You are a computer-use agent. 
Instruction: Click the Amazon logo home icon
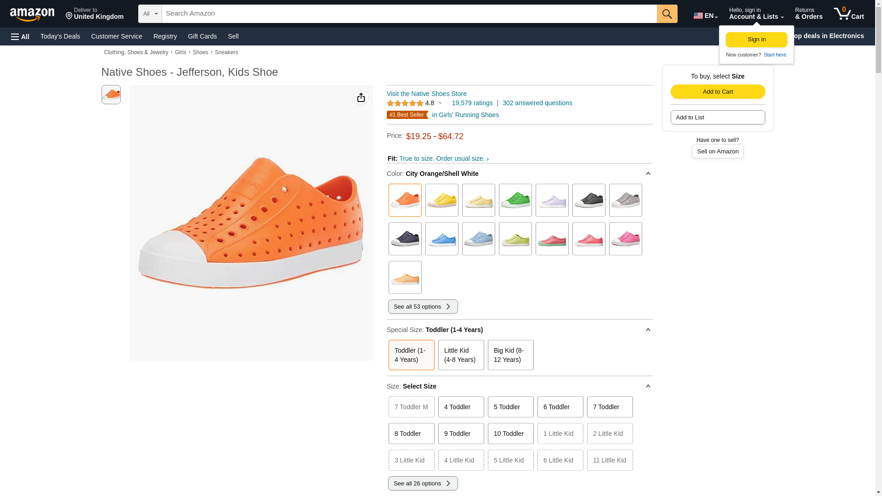(x=32, y=14)
